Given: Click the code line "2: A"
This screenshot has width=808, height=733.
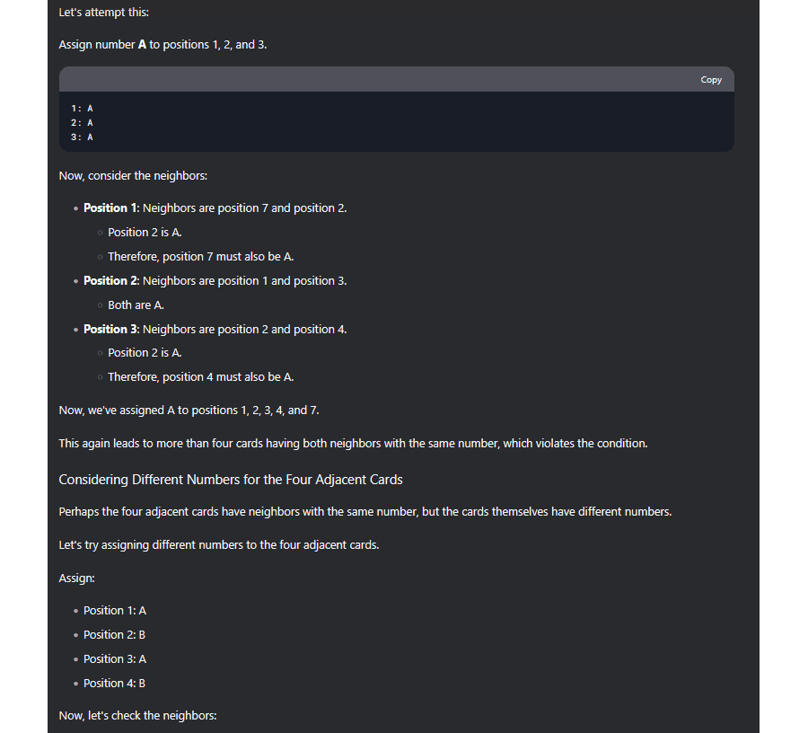Looking at the screenshot, I should pos(83,122).
